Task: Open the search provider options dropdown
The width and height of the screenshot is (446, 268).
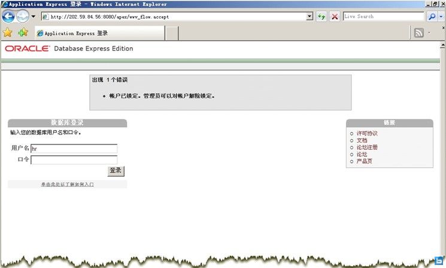Action: pos(441,17)
